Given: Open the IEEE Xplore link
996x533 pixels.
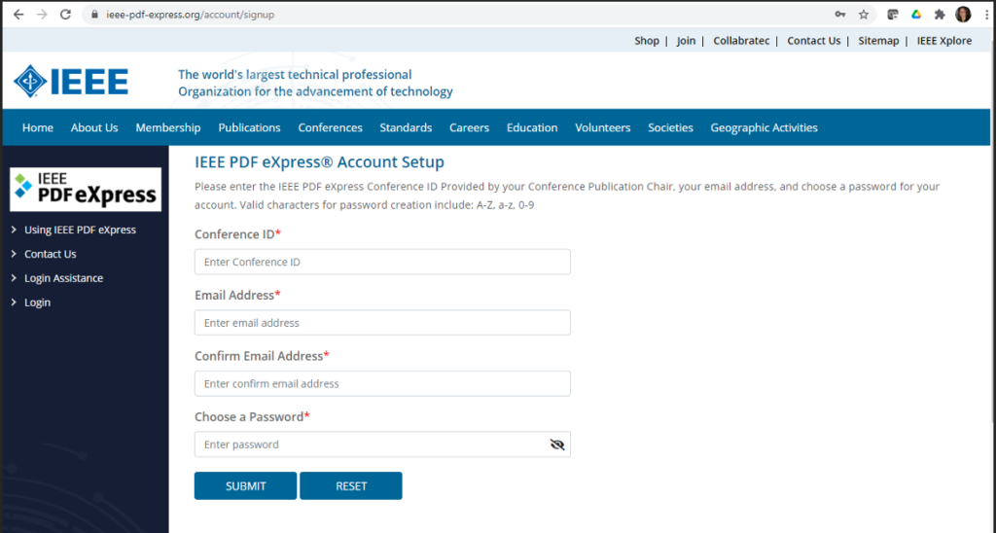Looking at the screenshot, I should (943, 41).
